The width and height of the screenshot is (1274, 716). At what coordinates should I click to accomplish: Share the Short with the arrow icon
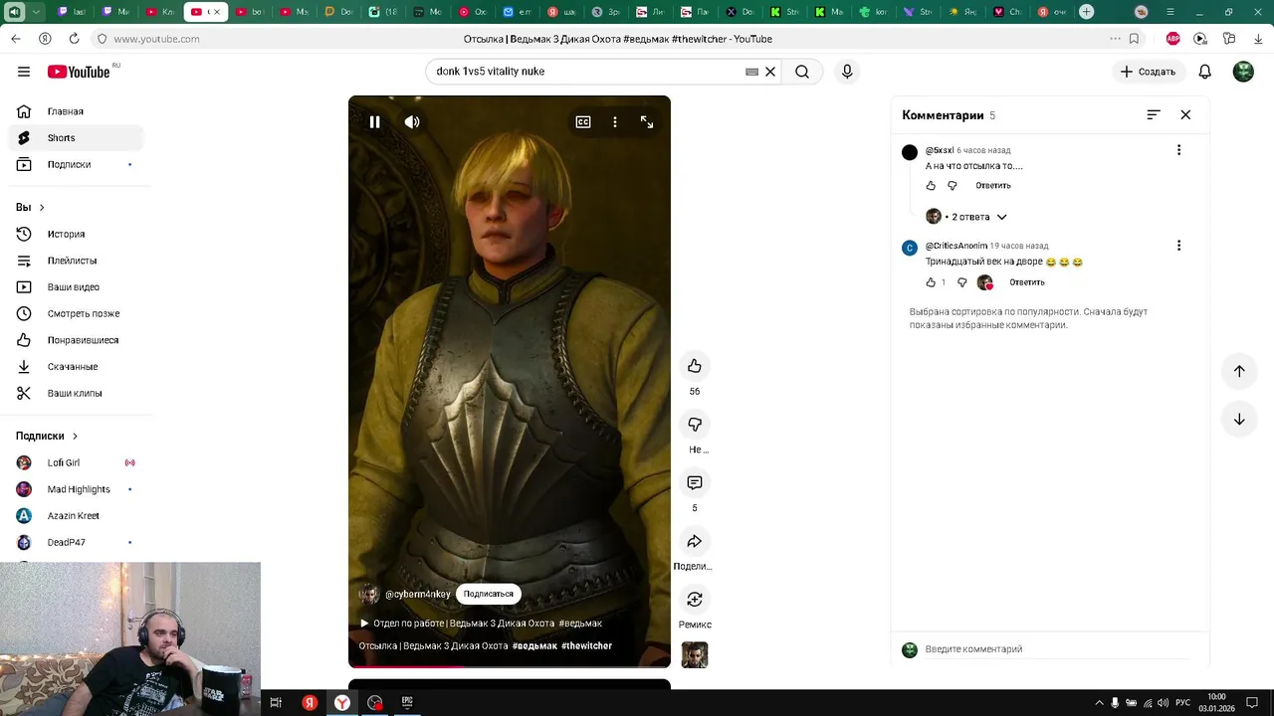[x=695, y=541]
